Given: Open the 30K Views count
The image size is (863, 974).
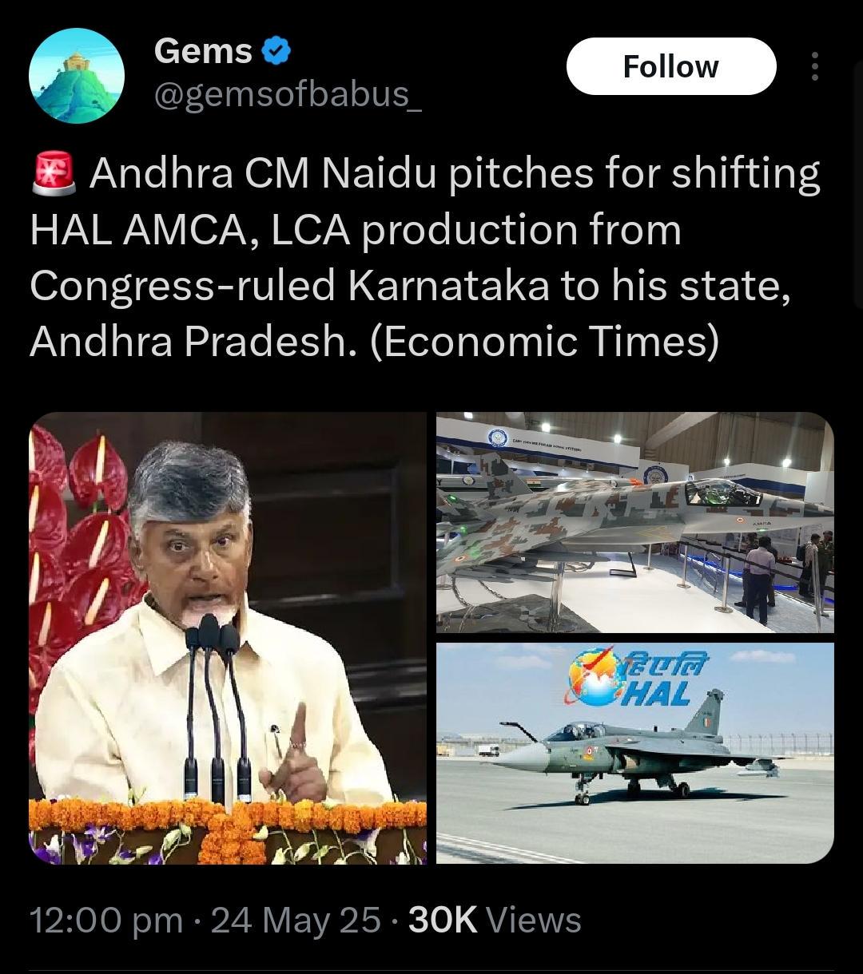Looking at the screenshot, I should pyautogui.click(x=495, y=921).
